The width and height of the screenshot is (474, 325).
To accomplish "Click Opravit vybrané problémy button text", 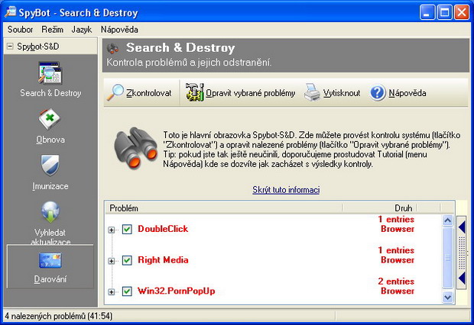I will point(251,93).
